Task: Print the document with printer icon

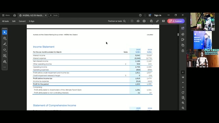Action: (x=144, y=21)
